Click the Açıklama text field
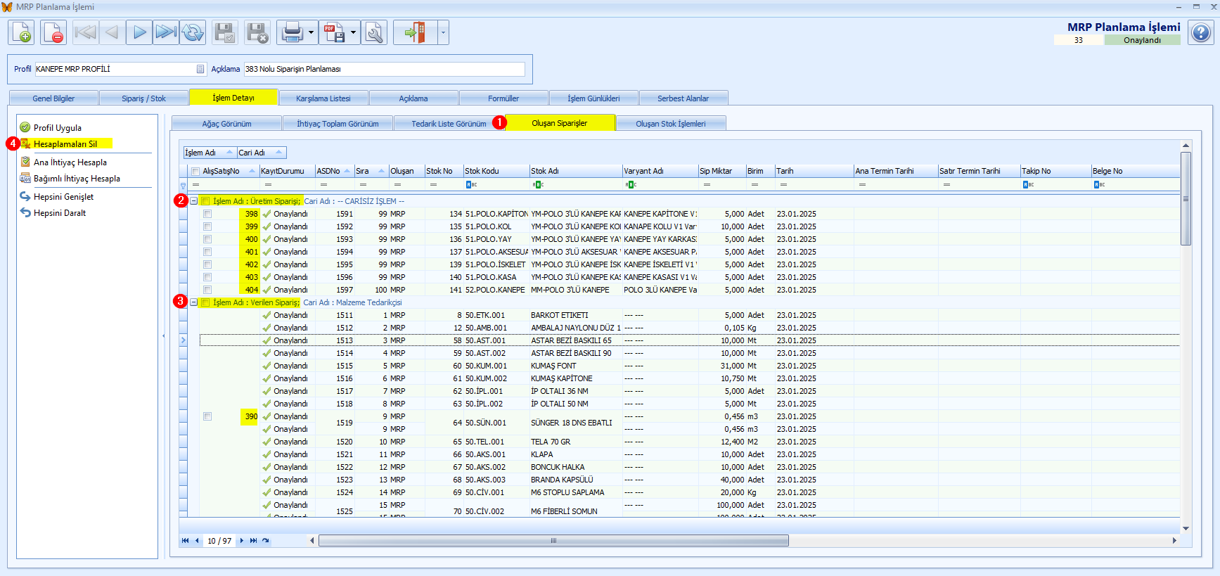 [384, 69]
